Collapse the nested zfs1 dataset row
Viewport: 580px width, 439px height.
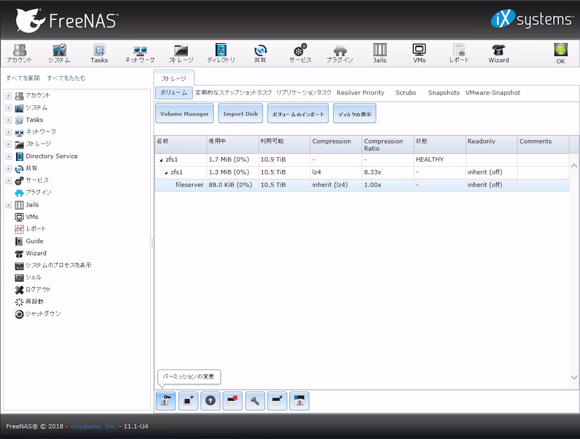(x=166, y=173)
